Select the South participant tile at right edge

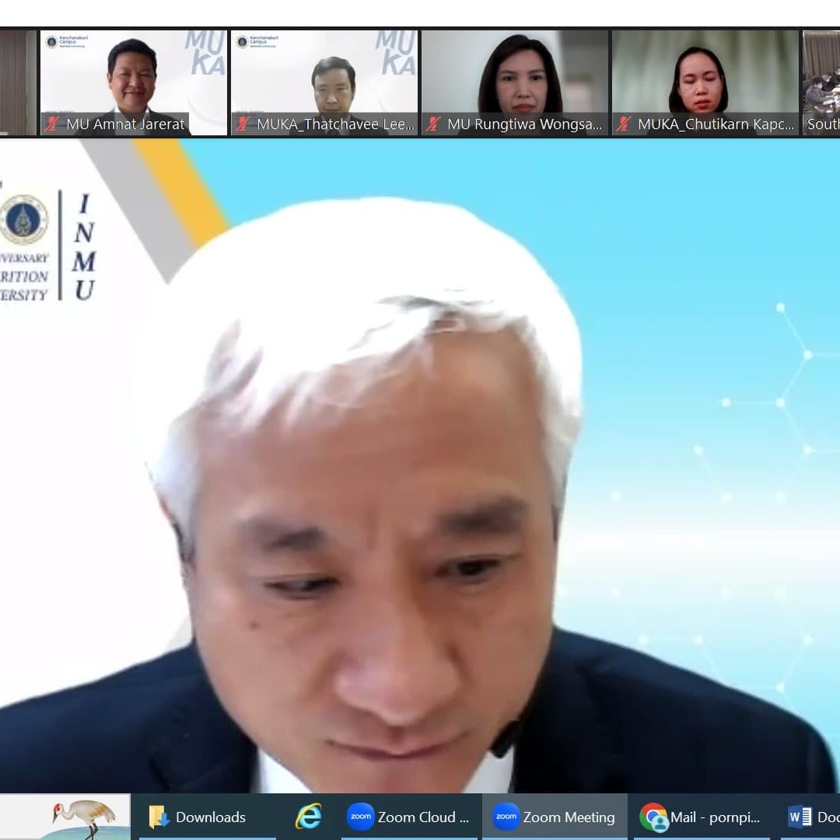[x=821, y=82]
